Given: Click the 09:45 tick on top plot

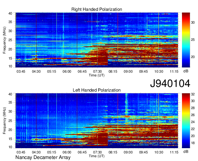Looking at the screenshot, I should pos(143,71).
